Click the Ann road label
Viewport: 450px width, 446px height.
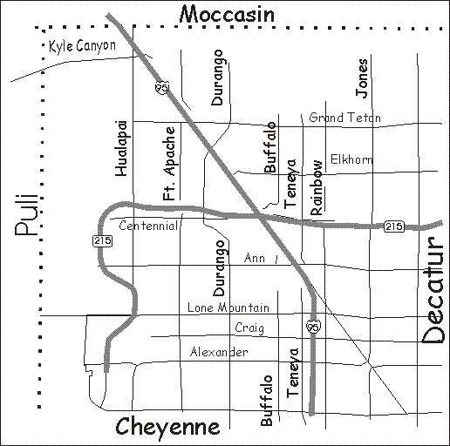[255, 258]
